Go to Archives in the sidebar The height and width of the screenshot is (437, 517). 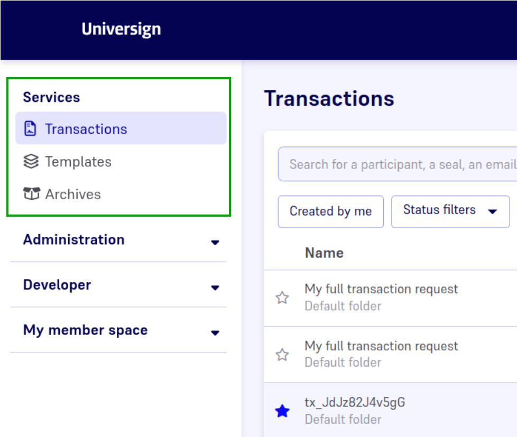[x=72, y=194]
